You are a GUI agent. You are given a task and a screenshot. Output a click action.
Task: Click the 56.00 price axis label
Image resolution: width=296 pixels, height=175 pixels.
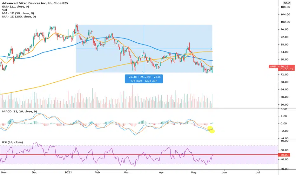[285, 104]
